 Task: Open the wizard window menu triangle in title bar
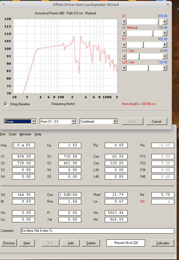[x=4, y=5]
